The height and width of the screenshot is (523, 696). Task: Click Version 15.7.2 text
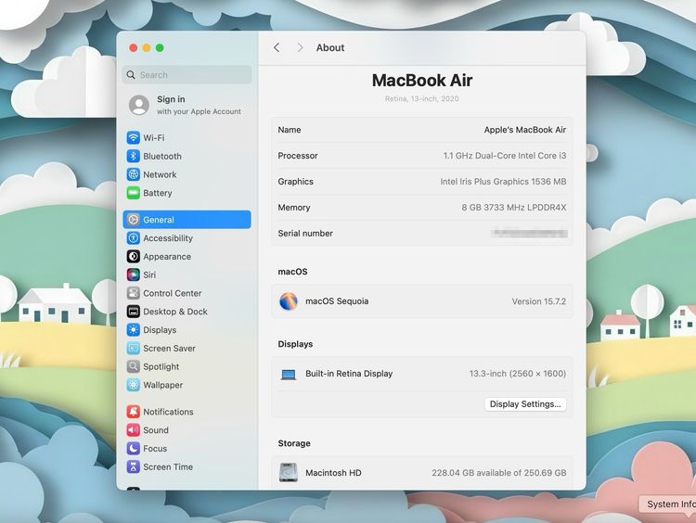pos(539,301)
